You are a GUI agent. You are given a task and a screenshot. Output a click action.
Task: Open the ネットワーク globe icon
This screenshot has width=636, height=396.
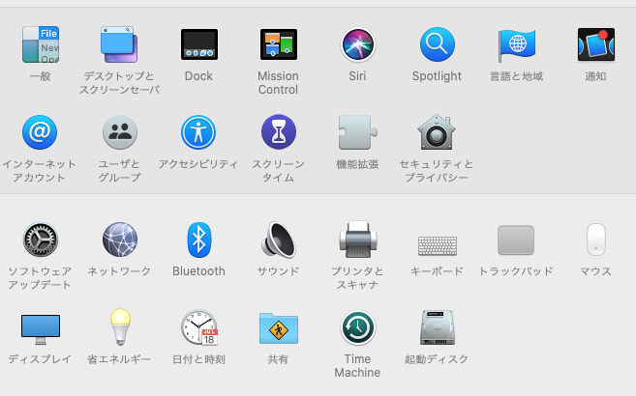120,240
